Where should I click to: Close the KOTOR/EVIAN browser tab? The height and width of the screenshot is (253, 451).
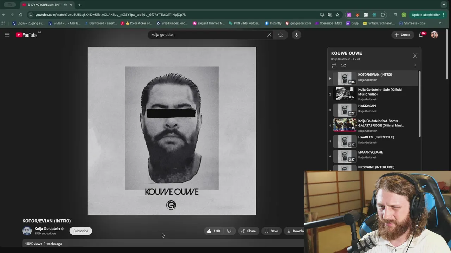pyautogui.click(x=71, y=5)
